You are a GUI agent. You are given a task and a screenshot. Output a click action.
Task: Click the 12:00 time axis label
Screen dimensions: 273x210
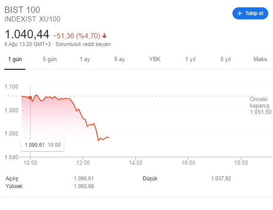(83, 163)
